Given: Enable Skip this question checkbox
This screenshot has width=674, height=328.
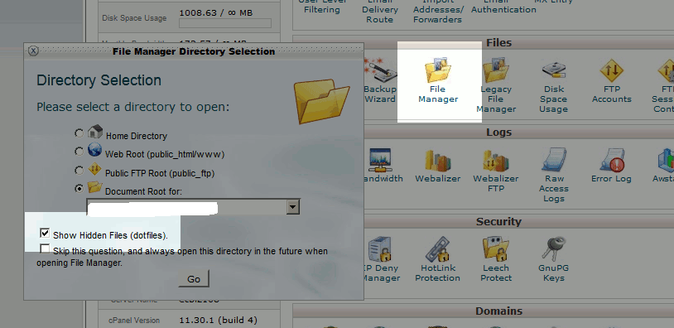Looking at the screenshot, I should (45, 249).
